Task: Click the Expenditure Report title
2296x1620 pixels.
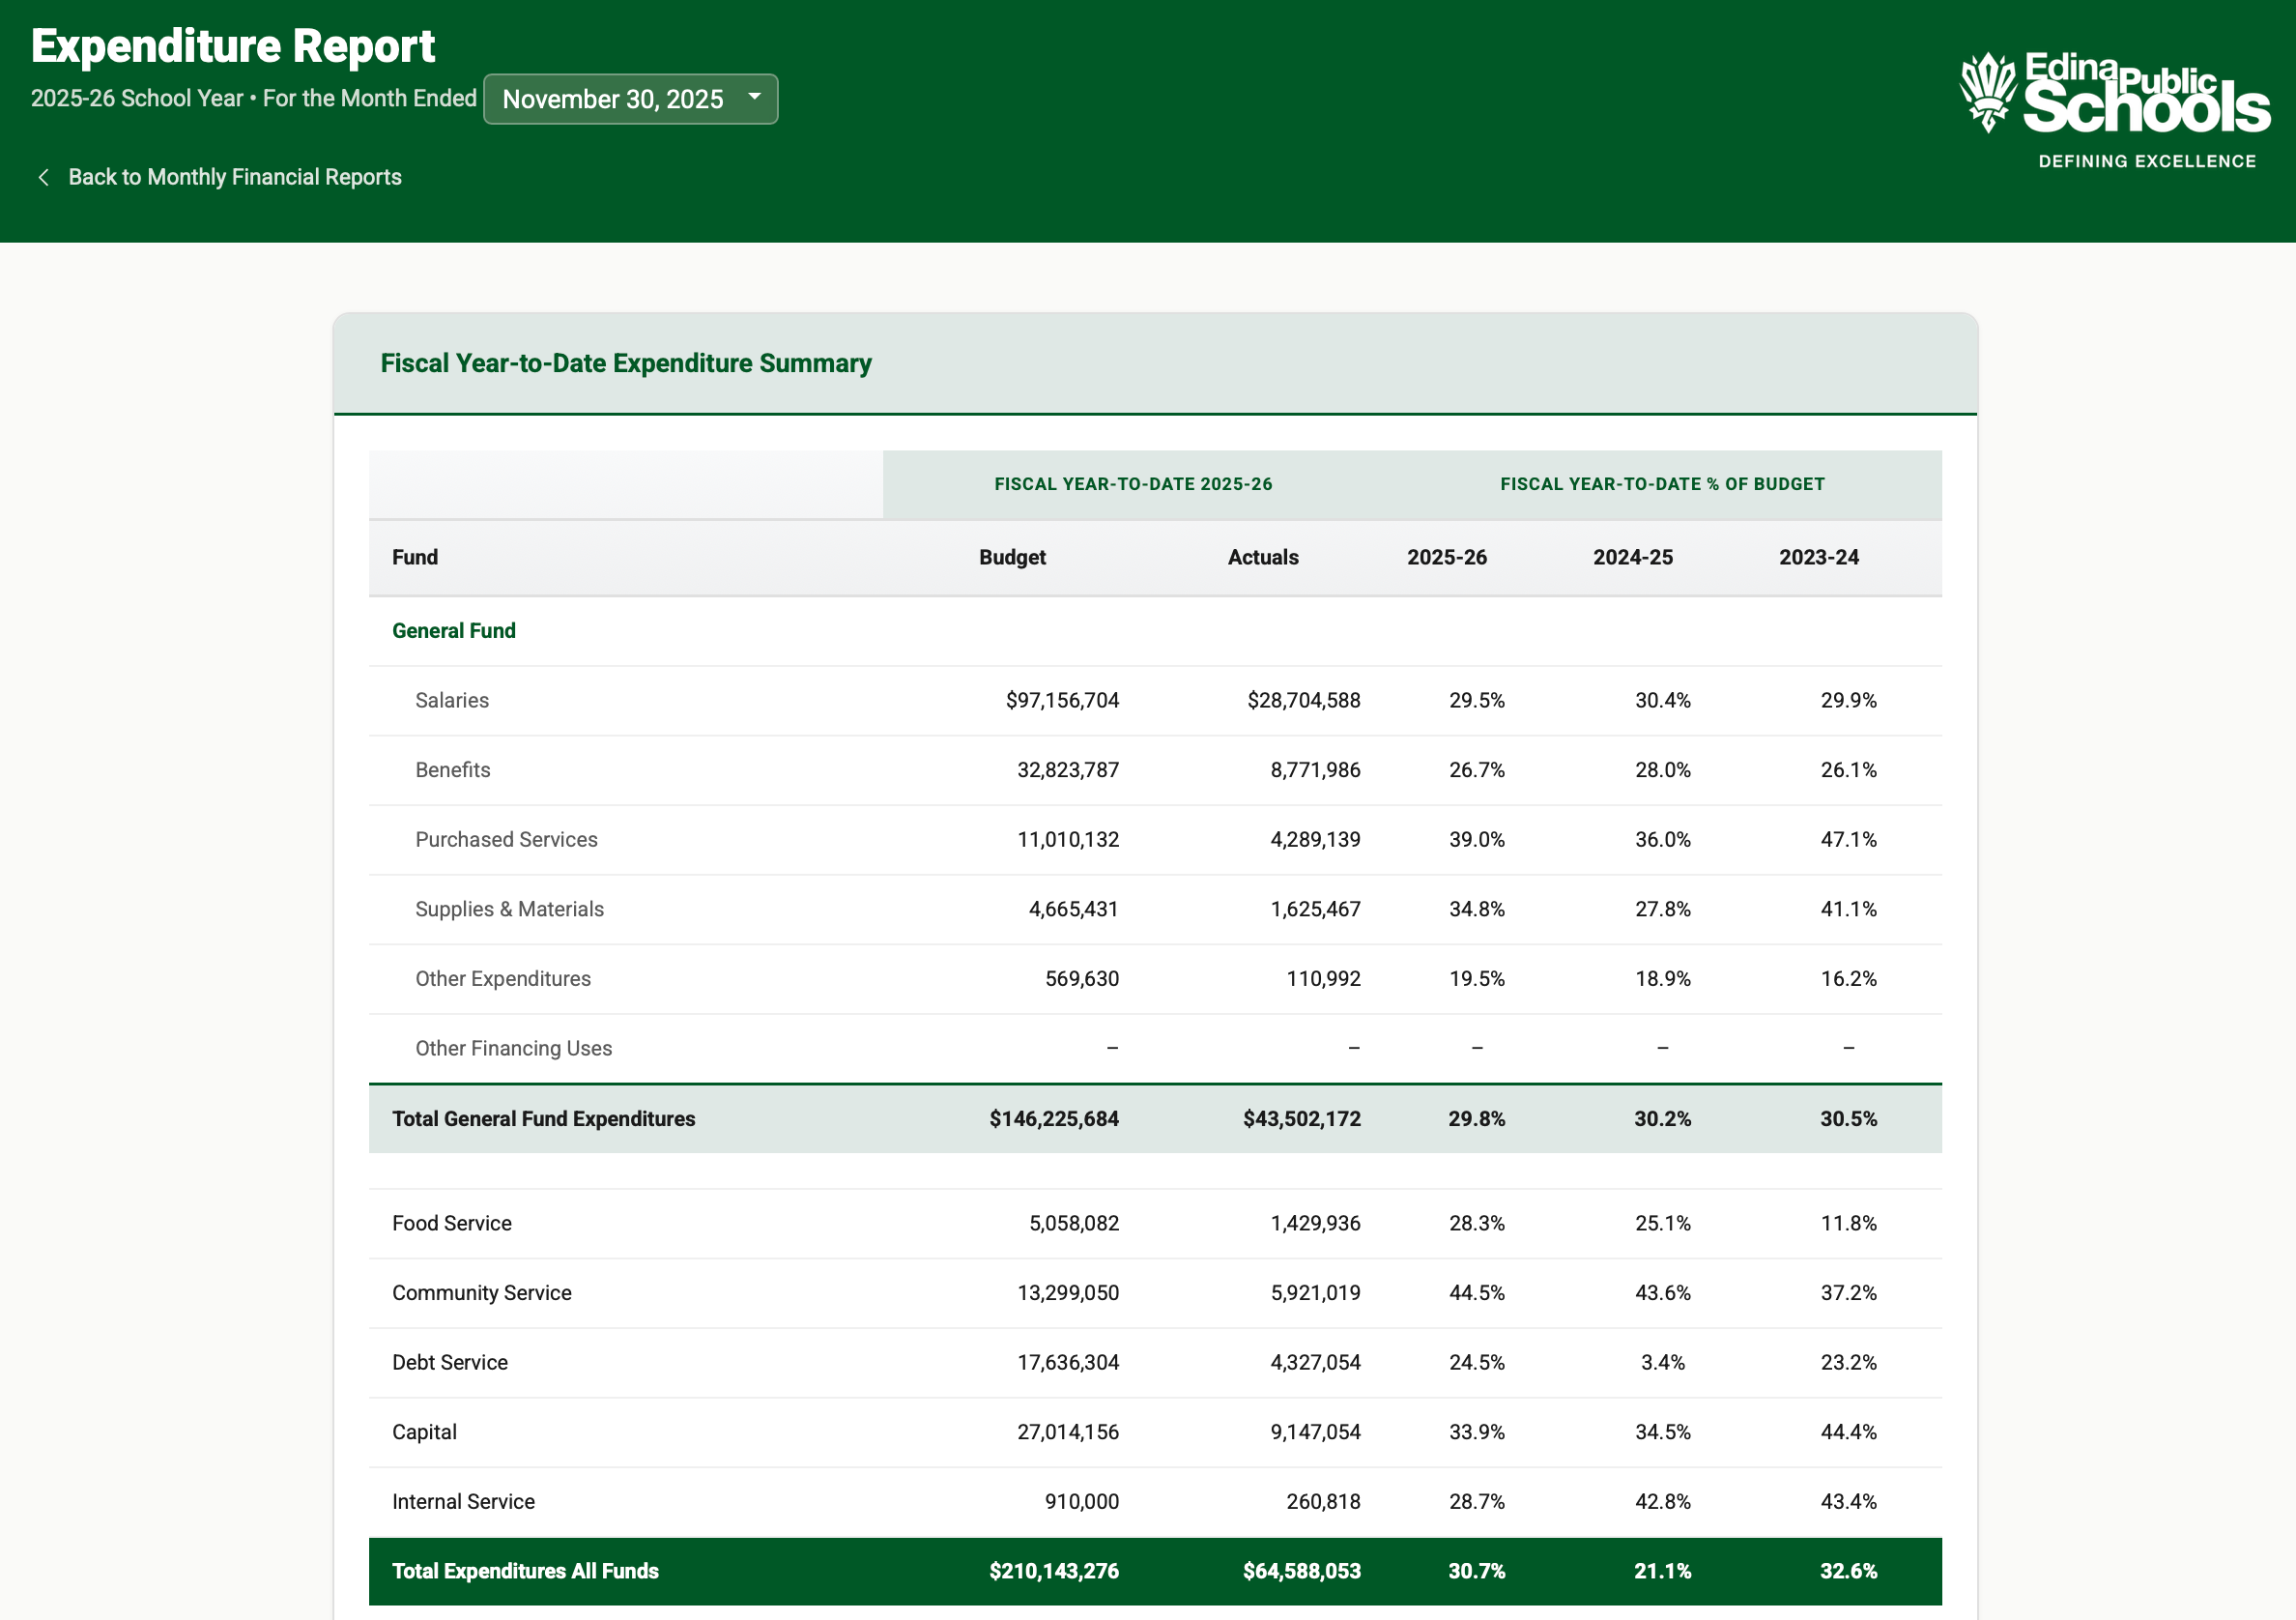Action: pos(233,46)
